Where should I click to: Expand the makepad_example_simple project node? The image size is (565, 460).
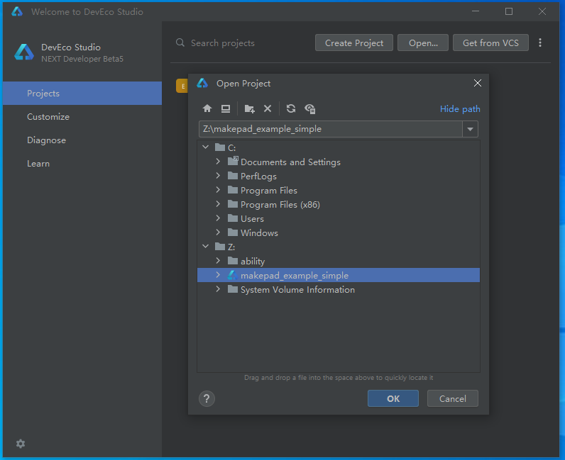pyautogui.click(x=218, y=275)
